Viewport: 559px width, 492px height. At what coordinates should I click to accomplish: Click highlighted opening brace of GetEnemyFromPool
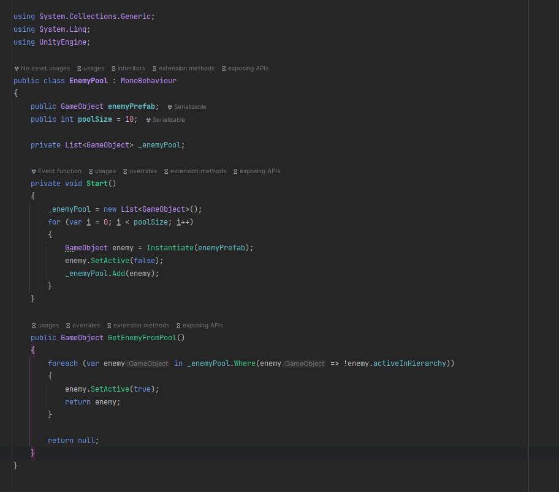coord(33,350)
